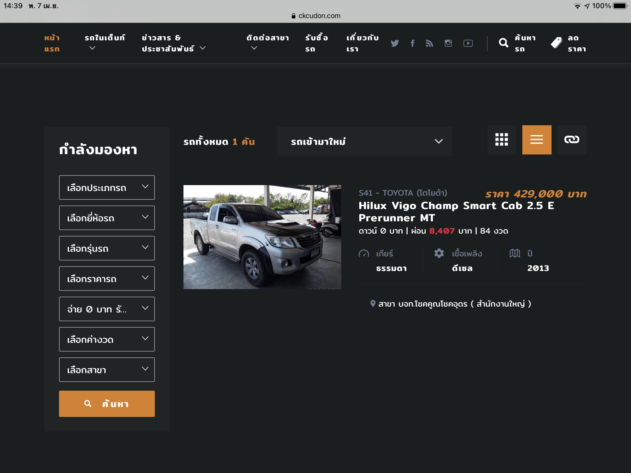Click the gear value ธรรมดา

coord(391,268)
